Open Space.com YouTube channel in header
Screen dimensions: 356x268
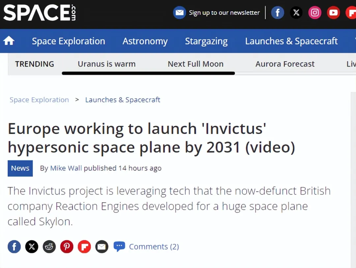pos(333,13)
